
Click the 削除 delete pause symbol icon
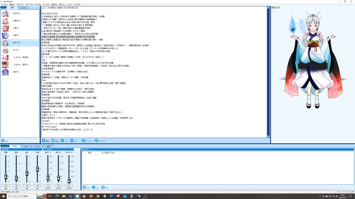[x=103, y=188]
